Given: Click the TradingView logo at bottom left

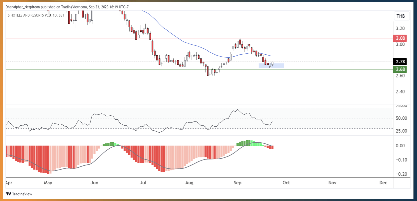Looking at the screenshot, I should click(19, 194).
